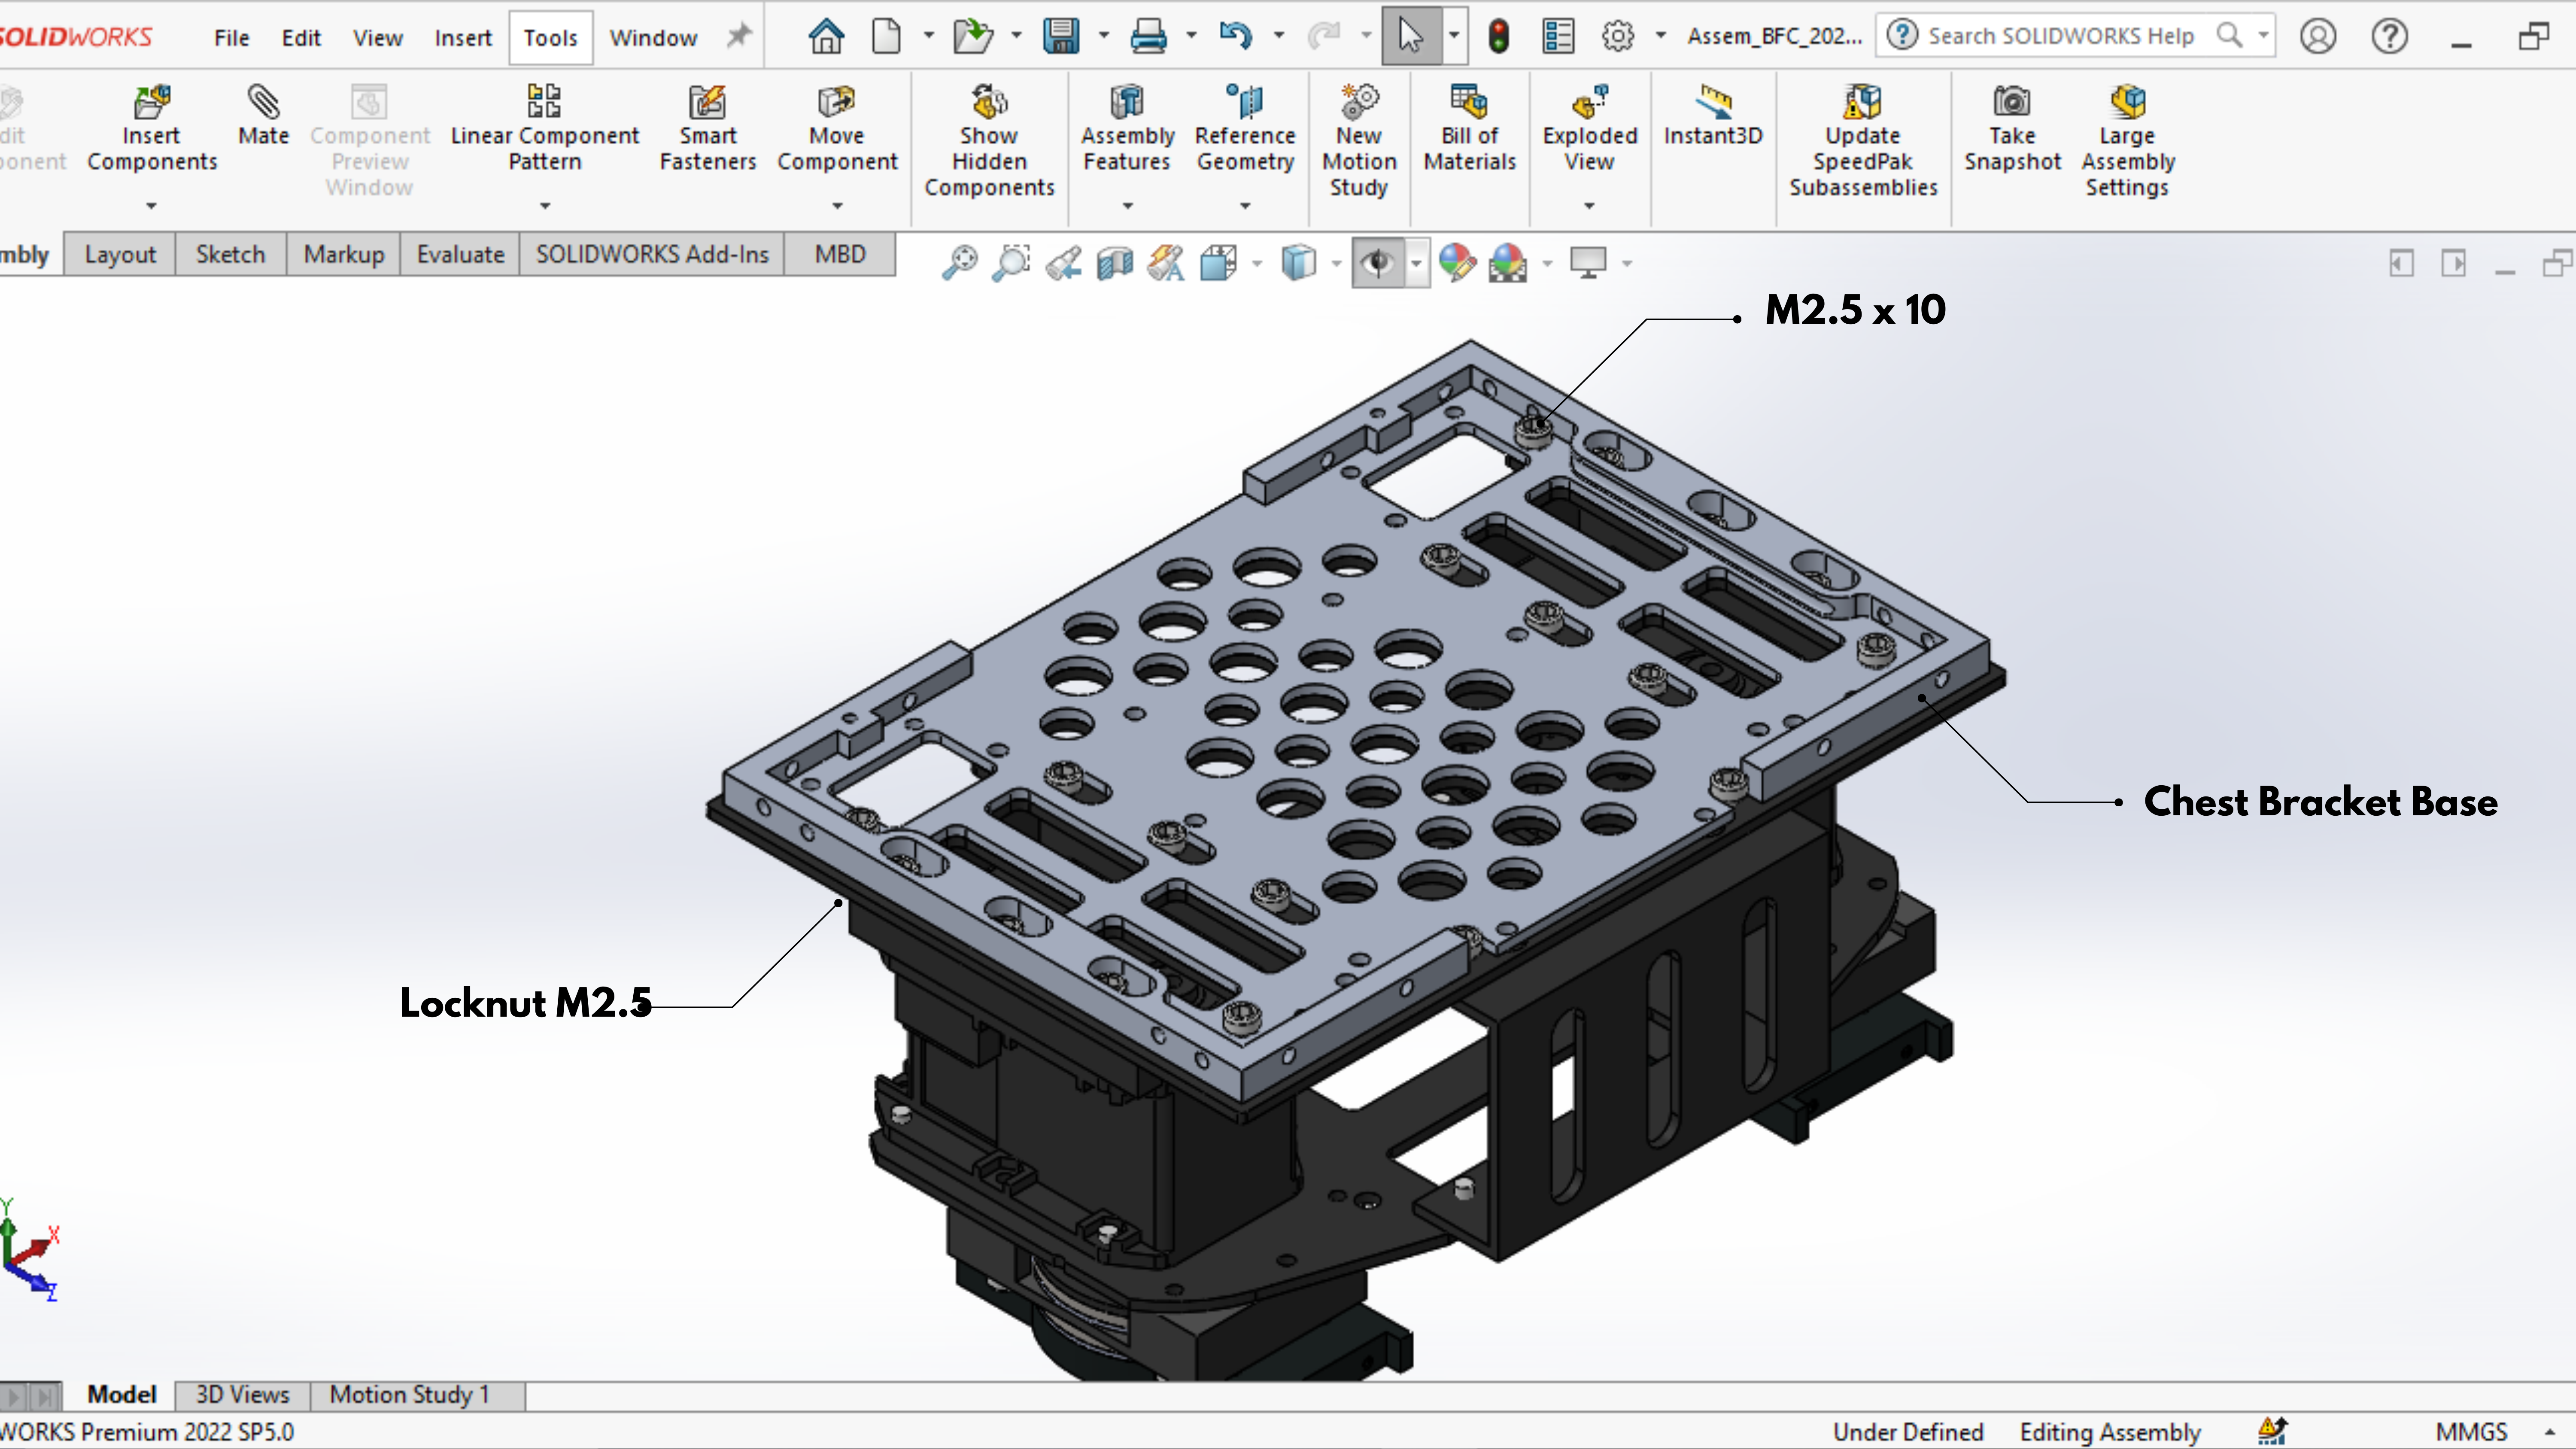Open the Edit Appearance color ball
2576x1449 pixels.
(x=1458, y=263)
